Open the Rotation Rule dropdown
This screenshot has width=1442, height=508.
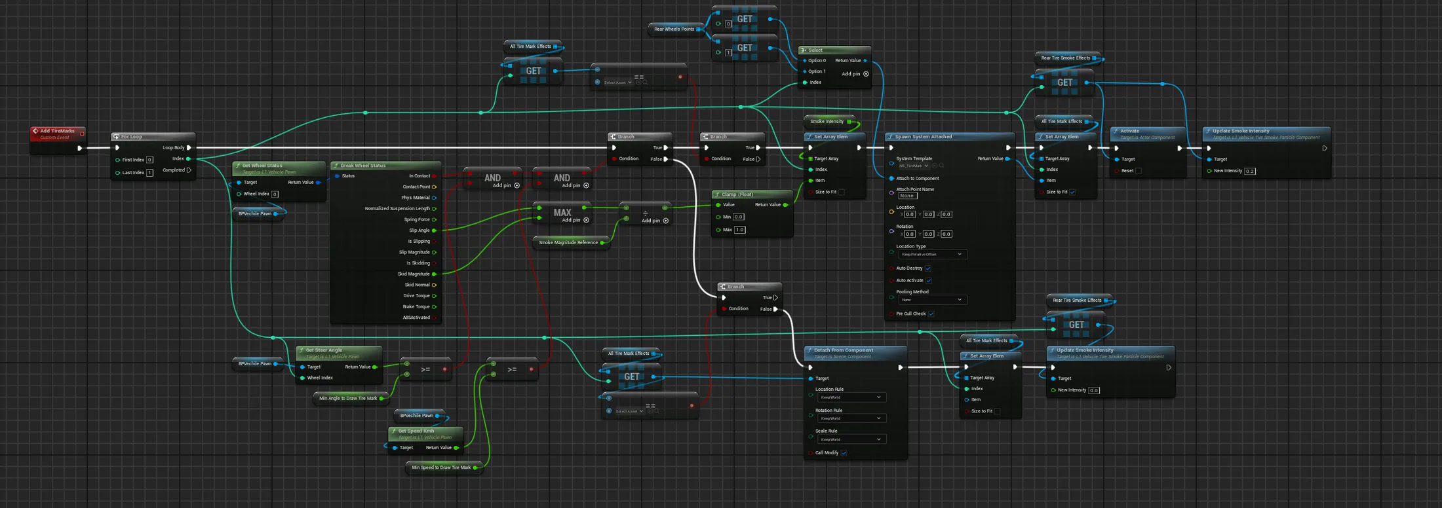coord(851,418)
